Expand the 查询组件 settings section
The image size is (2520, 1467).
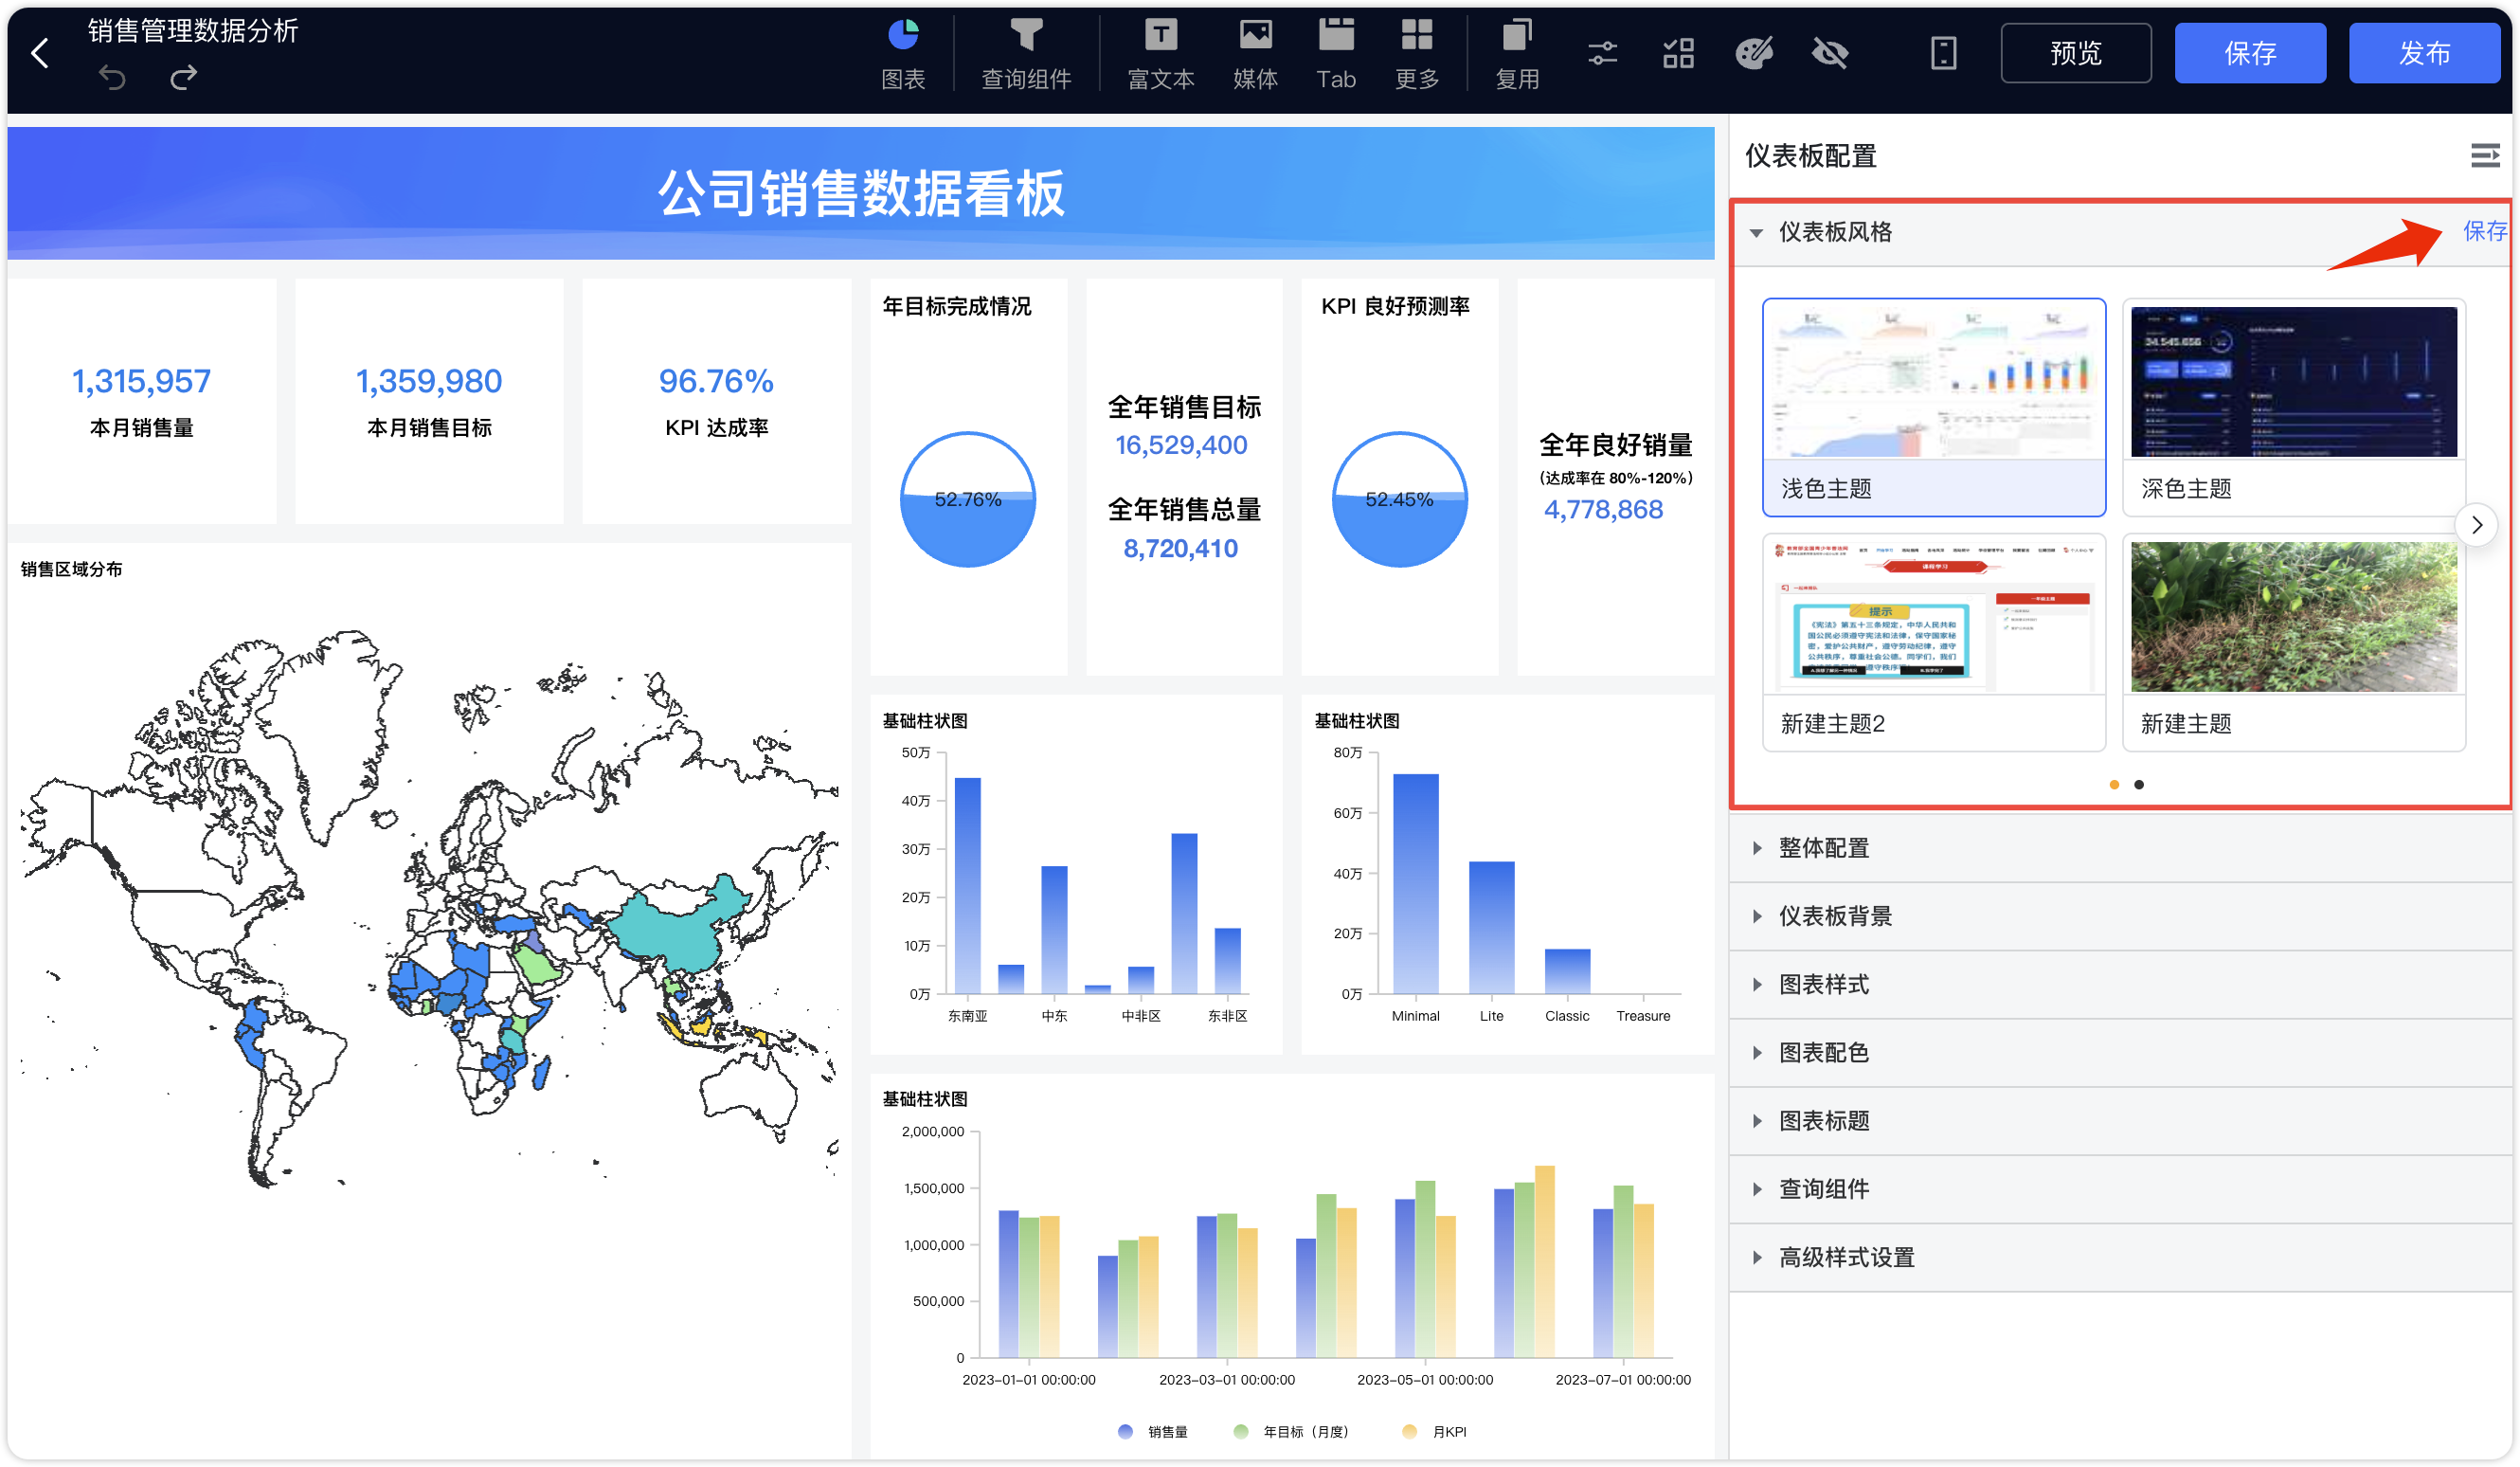[2120, 1188]
